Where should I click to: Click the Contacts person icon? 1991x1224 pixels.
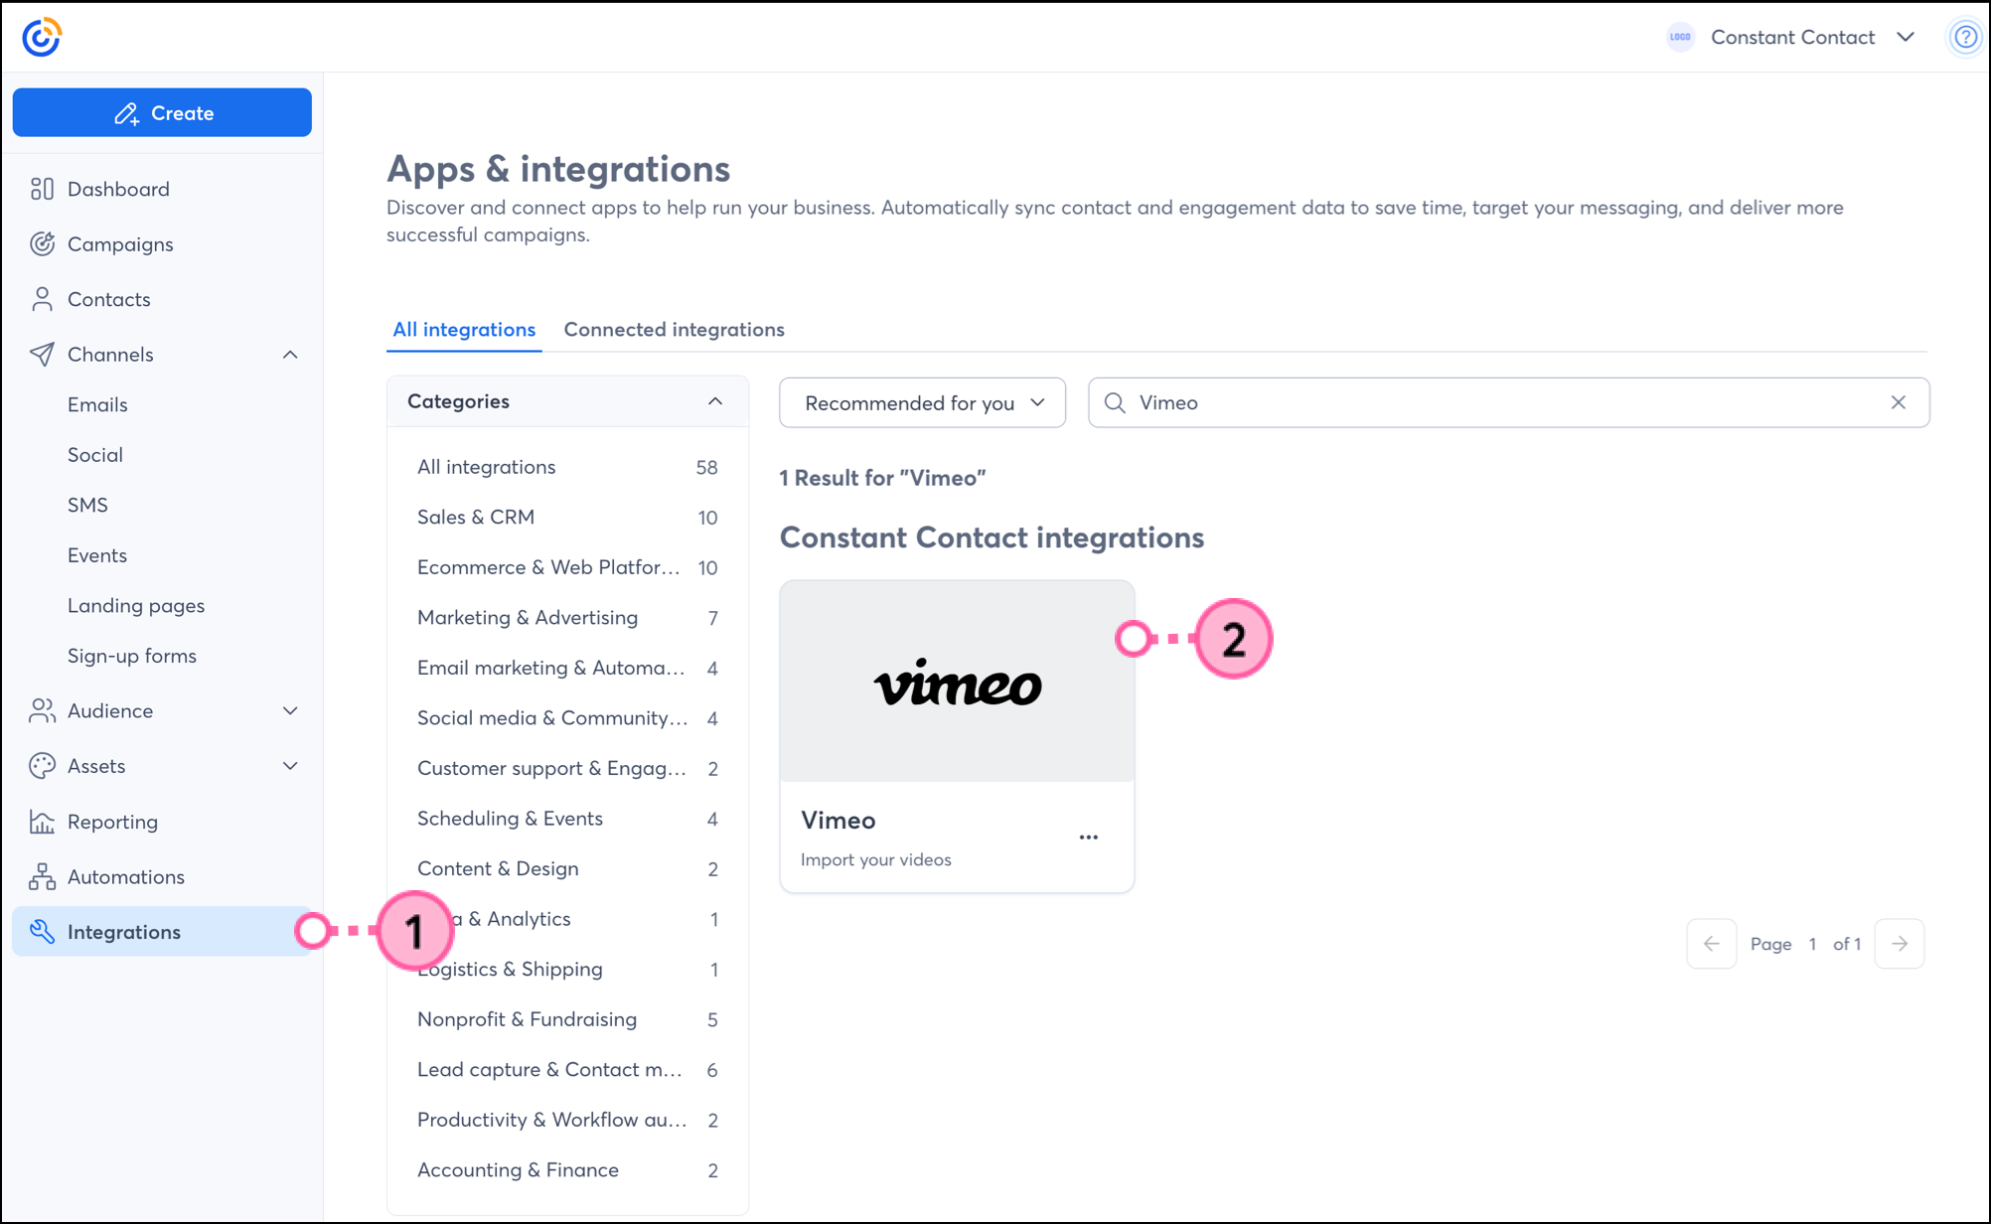(x=42, y=299)
